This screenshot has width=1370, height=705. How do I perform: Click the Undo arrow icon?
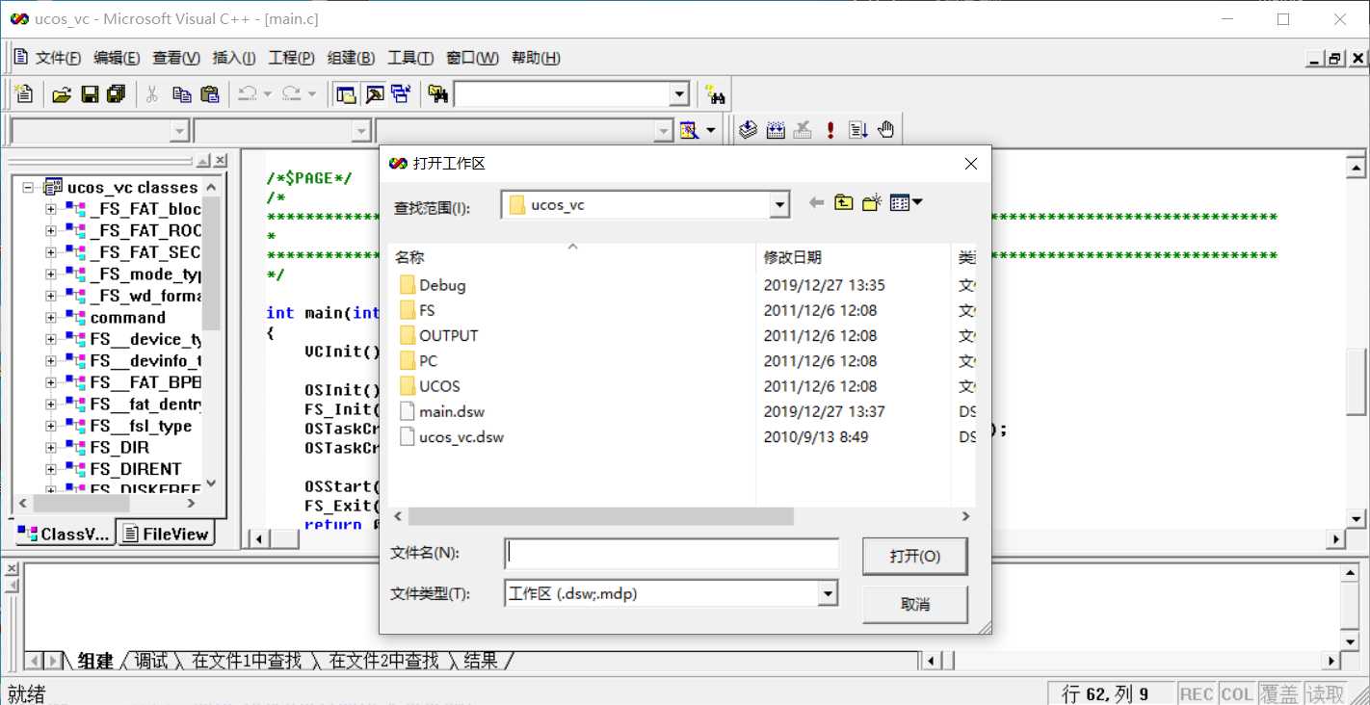(248, 93)
